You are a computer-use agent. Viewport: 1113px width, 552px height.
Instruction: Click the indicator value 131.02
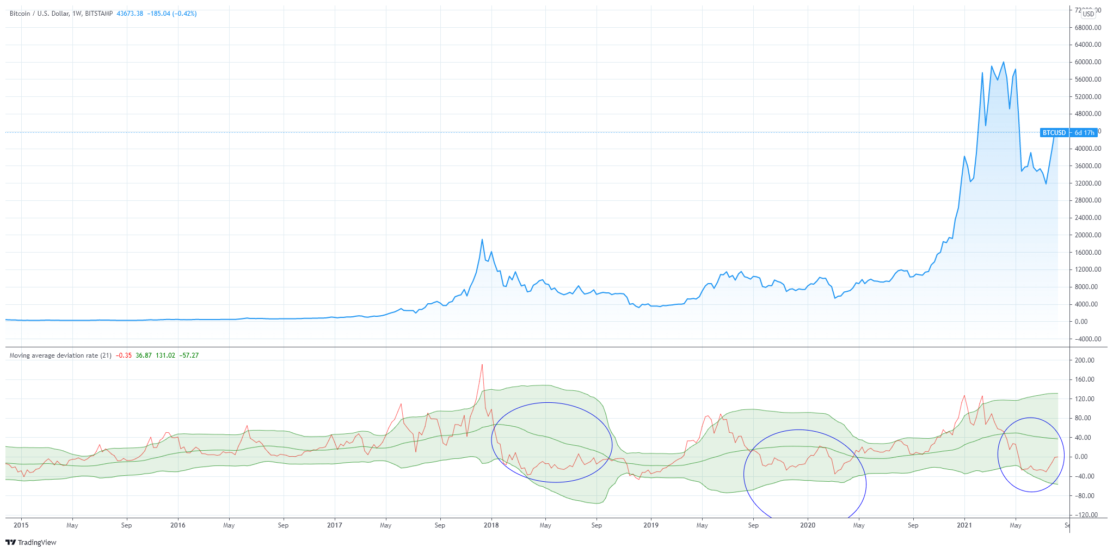[165, 355]
